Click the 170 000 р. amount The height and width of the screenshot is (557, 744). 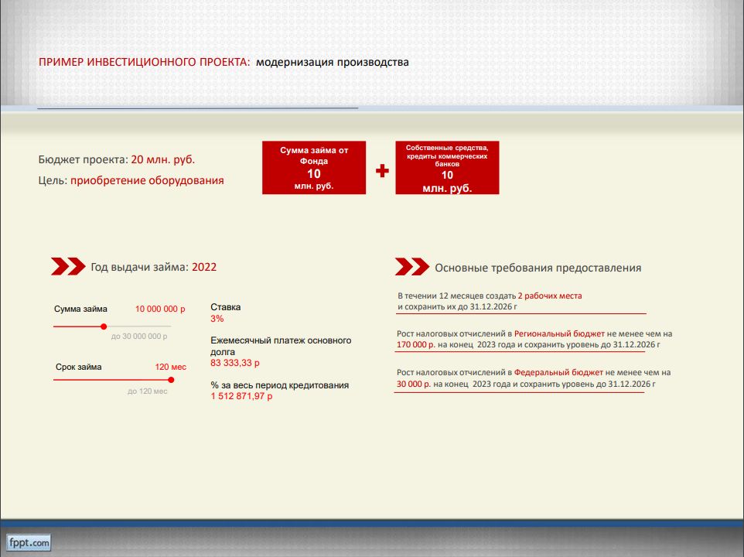(x=414, y=345)
